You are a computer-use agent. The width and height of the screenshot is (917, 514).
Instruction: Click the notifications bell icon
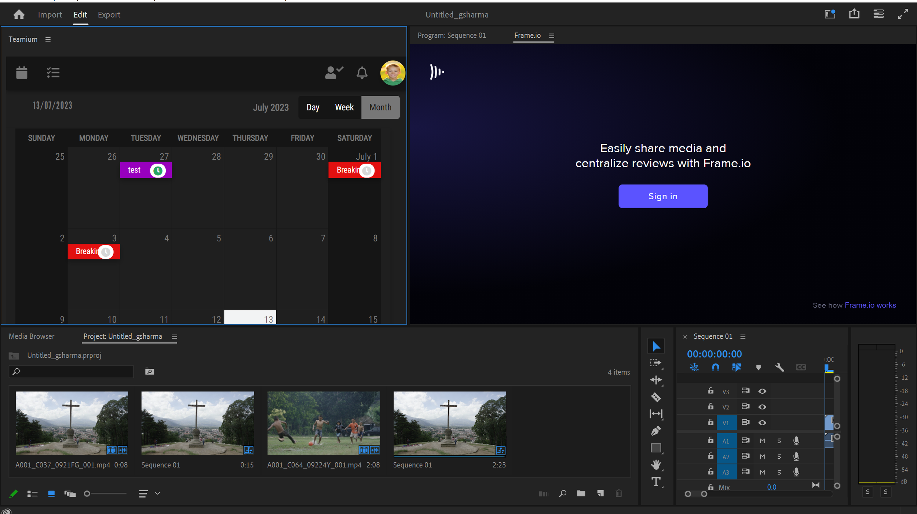pyautogui.click(x=362, y=73)
